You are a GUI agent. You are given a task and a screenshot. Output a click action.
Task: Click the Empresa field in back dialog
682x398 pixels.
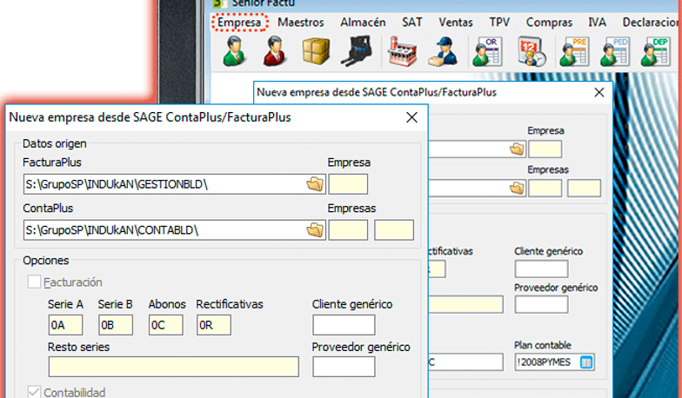545,149
